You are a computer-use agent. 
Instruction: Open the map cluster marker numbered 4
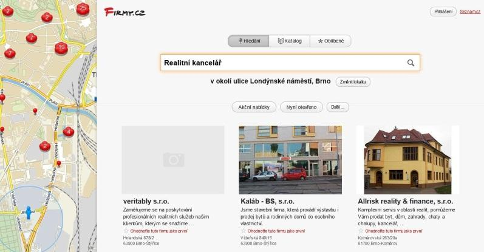coord(69,132)
